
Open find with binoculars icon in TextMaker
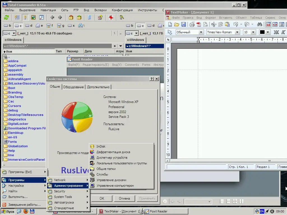[260, 24]
